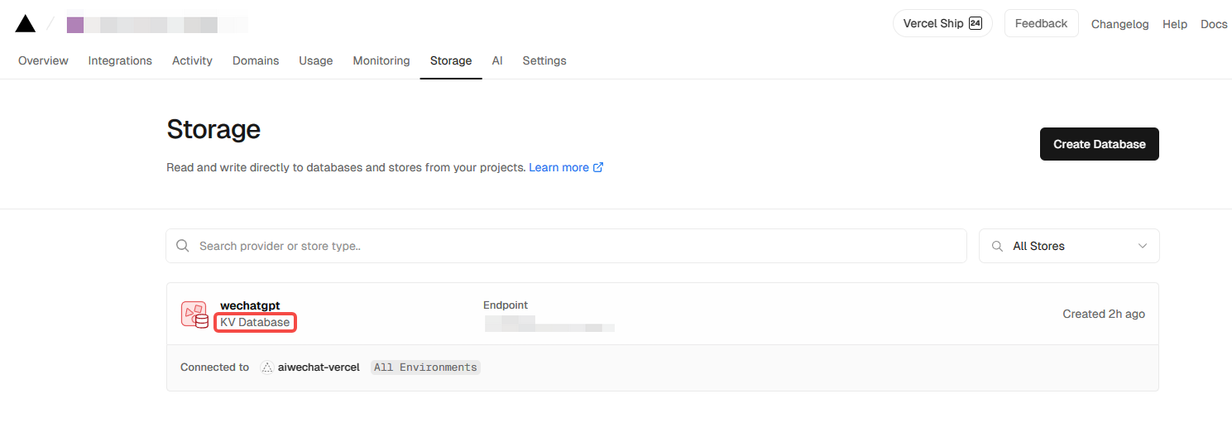Click the wechatgpt KV database icon
Screen dimensions: 1232x442
pos(194,315)
